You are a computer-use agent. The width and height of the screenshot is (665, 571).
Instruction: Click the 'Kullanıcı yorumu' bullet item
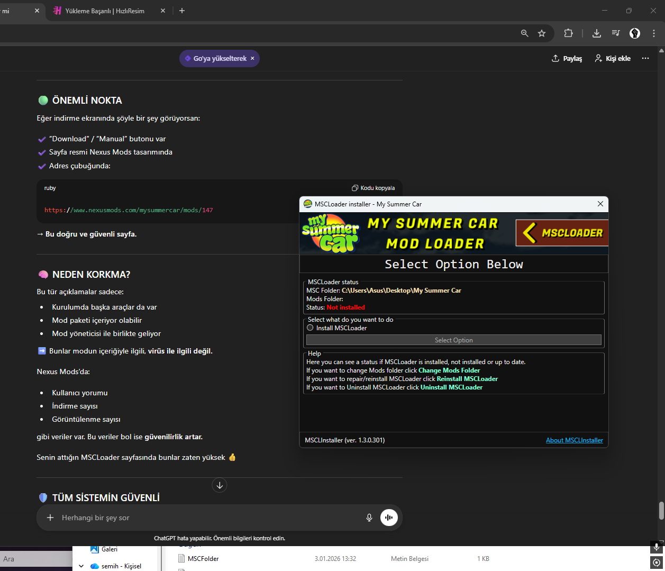(x=80, y=393)
